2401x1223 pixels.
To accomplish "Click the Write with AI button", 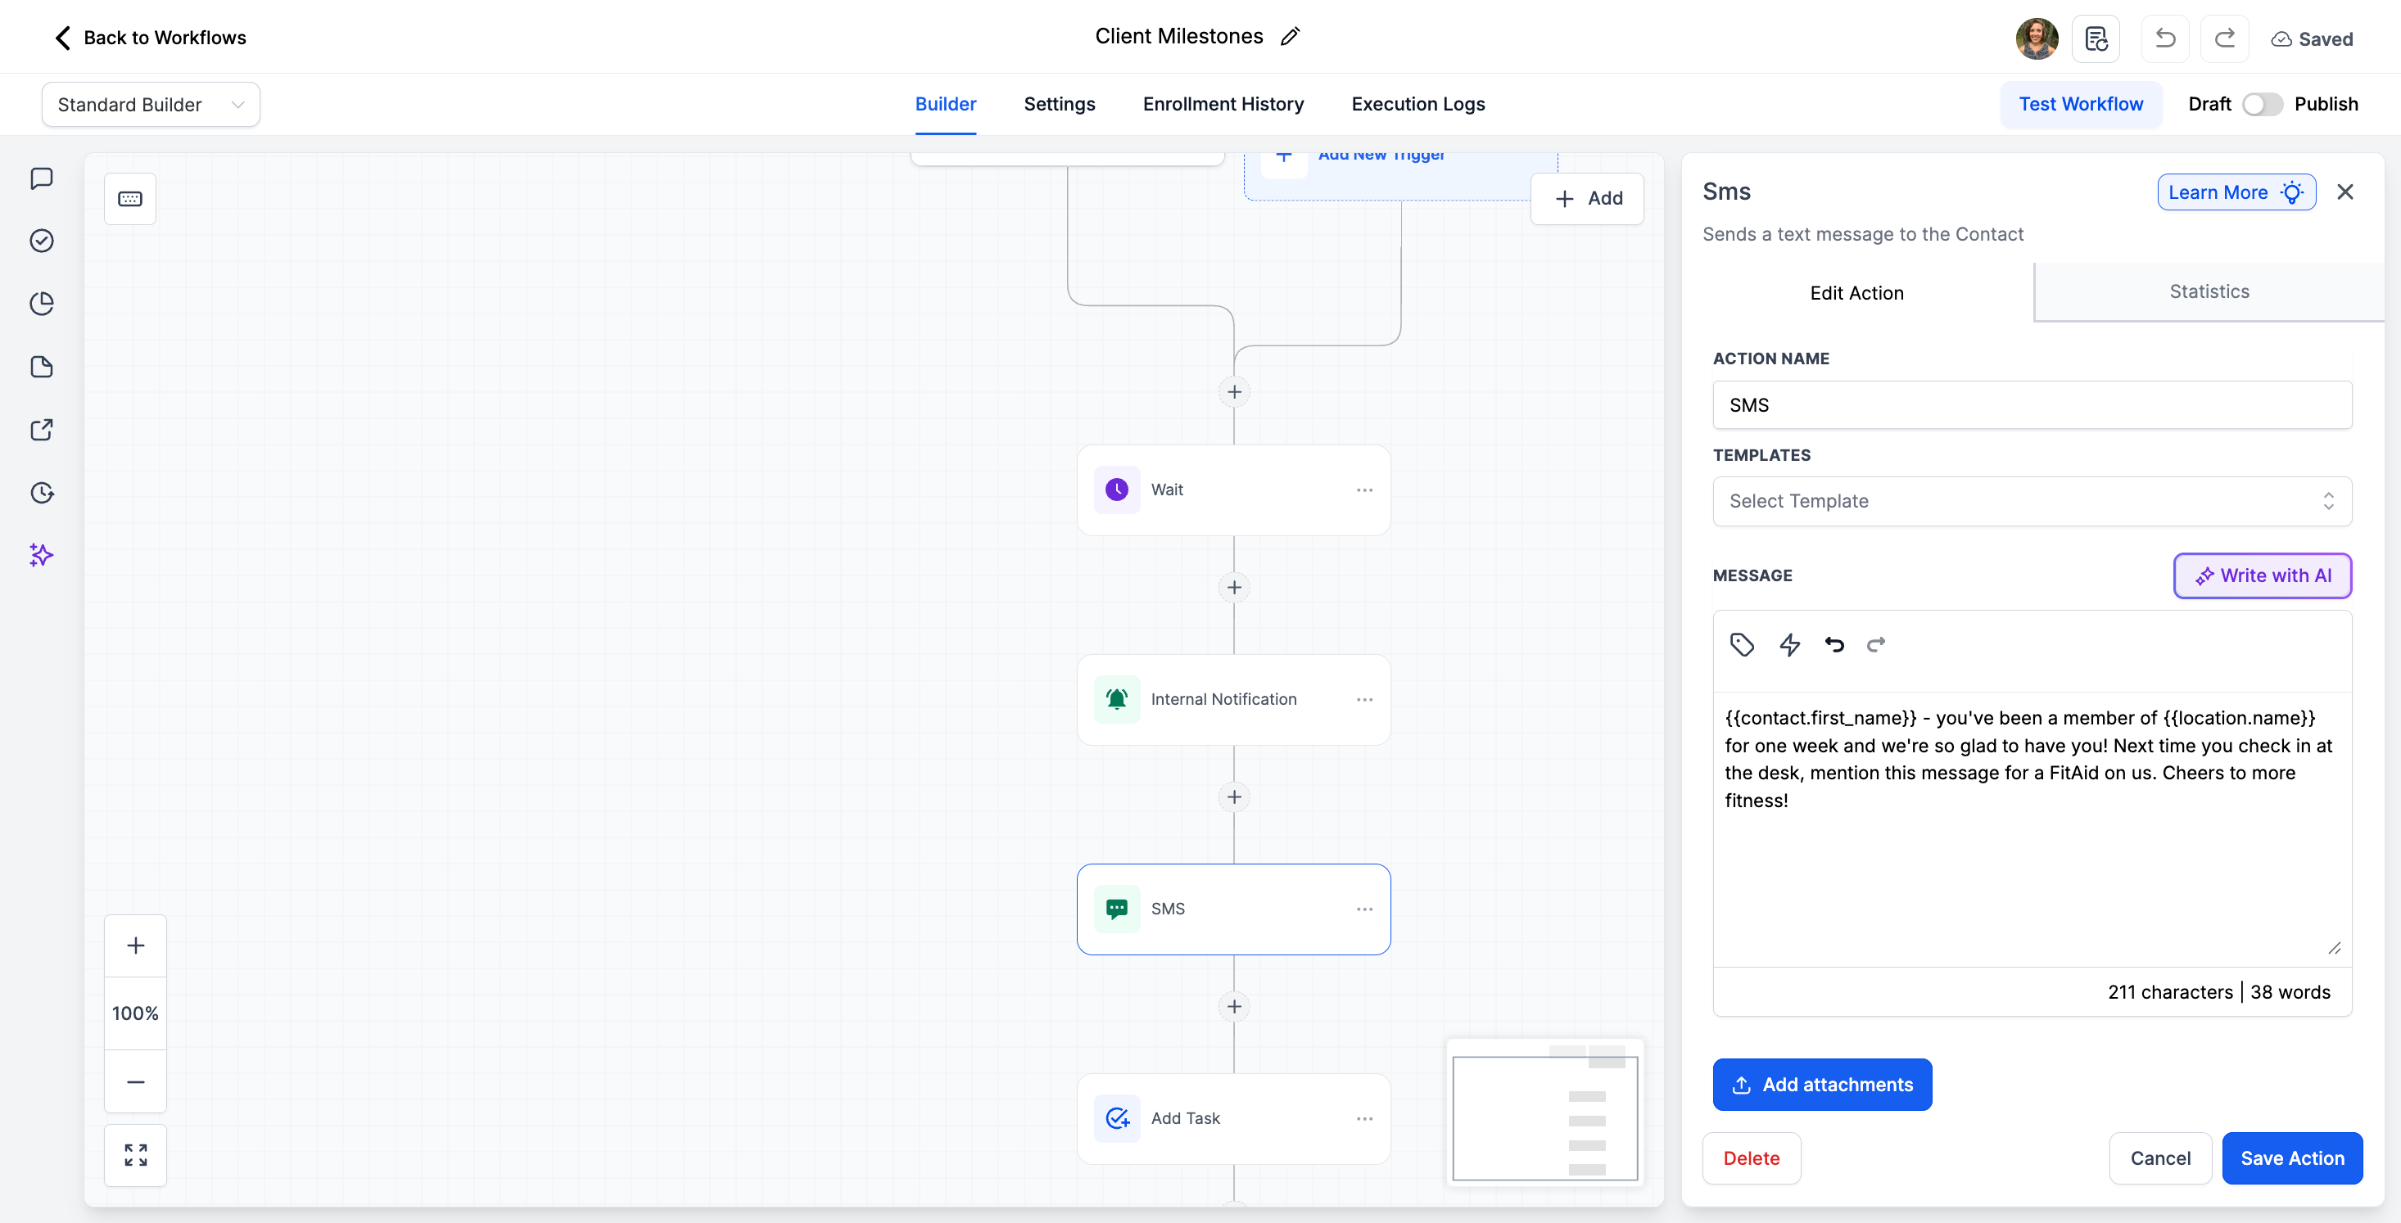I will [2262, 575].
